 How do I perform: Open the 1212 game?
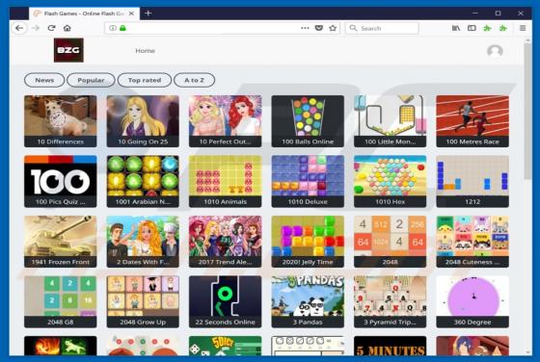tap(472, 181)
